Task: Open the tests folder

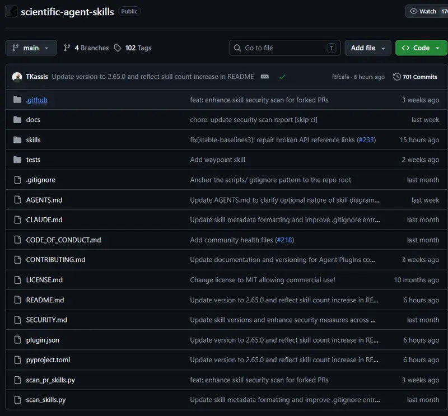Action: click(33, 160)
